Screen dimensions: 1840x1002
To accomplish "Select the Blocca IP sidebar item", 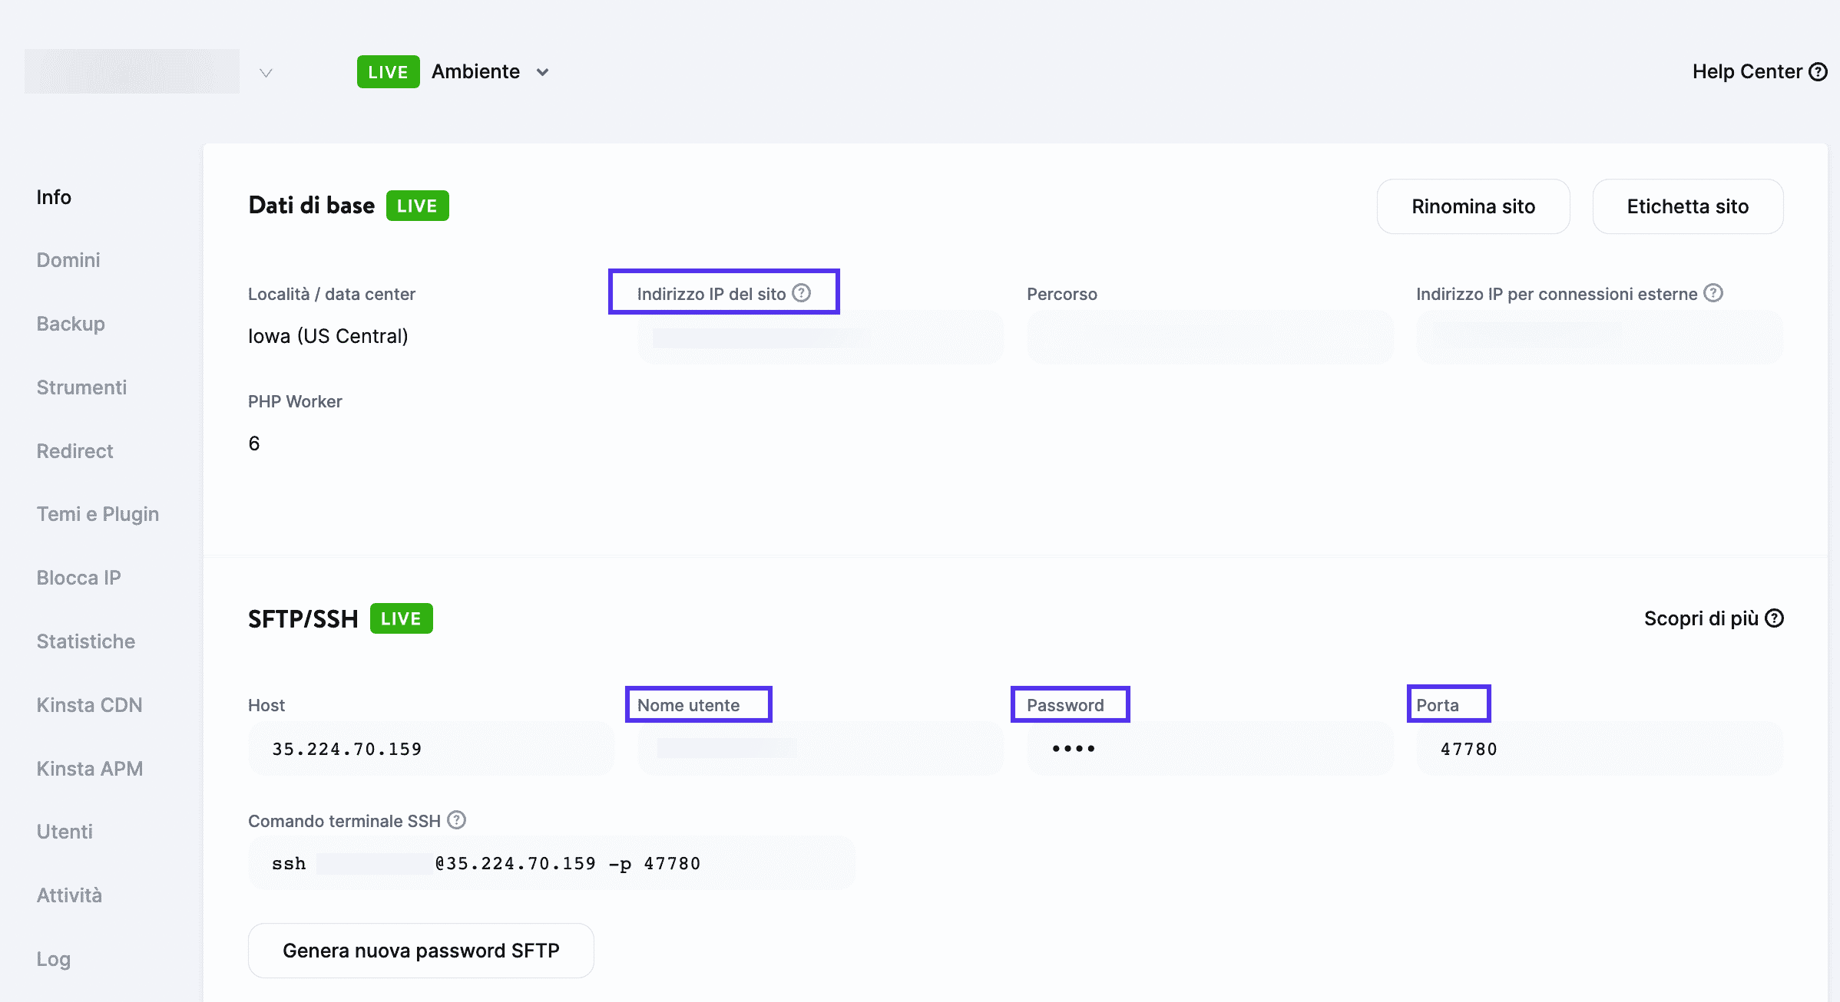I will coord(78,577).
